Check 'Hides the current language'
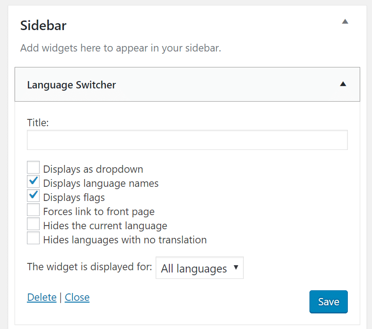Image resolution: width=372 pixels, height=329 pixels. pos(33,224)
